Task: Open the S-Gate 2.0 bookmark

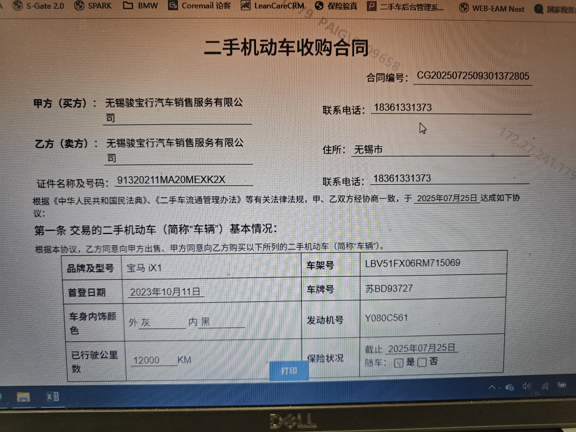Action: click(39, 6)
